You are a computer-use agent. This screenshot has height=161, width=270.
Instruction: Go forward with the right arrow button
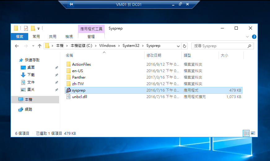click(26, 46)
